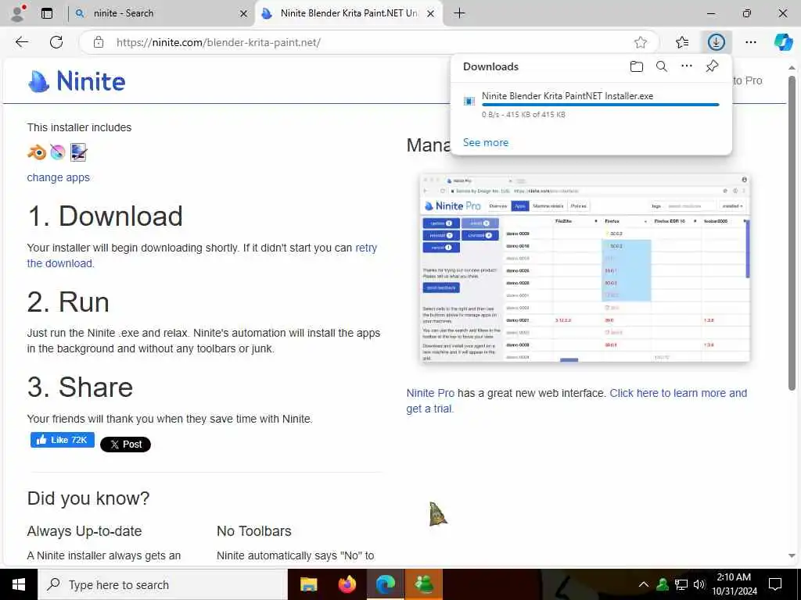The height and width of the screenshot is (600, 801).
Task: Click the scrollbar down arrow
Action: point(792,555)
